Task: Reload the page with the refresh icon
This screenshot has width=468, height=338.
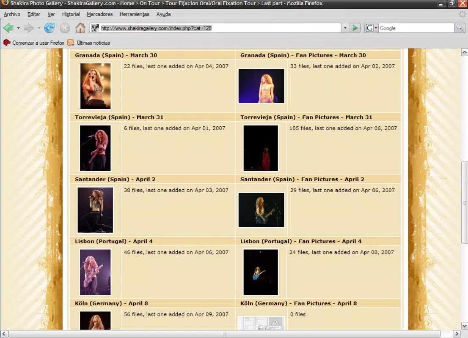Action: [49, 28]
